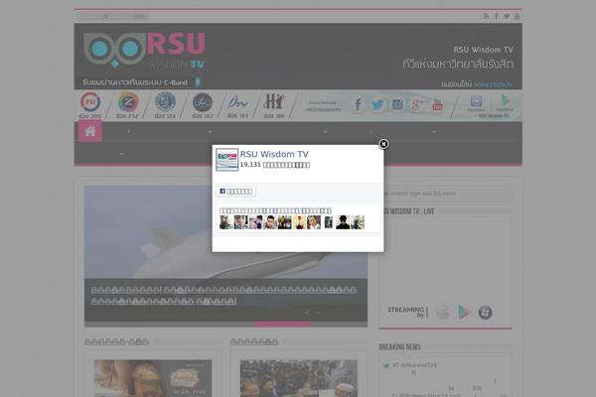Viewport: 596px width, 397px height.
Task: Click first fan avatar in popup
Action: pyautogui.click(x=226, y=222)
